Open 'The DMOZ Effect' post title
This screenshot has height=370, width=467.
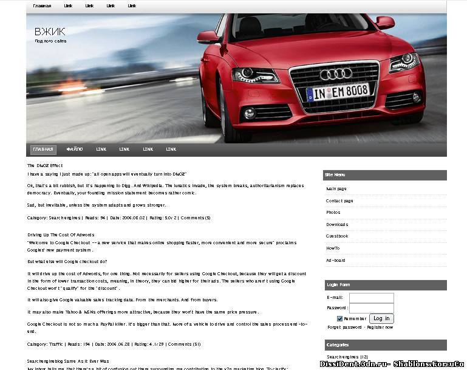tap(45, 165)
